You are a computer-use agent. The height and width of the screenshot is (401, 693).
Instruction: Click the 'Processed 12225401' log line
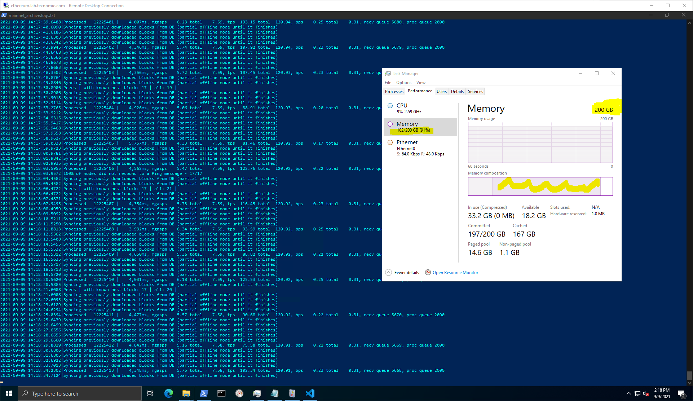(222, 22)
